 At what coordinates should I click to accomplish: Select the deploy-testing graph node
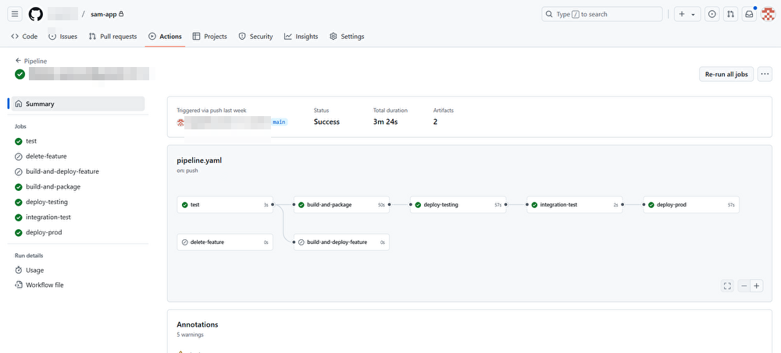[x=458, y=205]
